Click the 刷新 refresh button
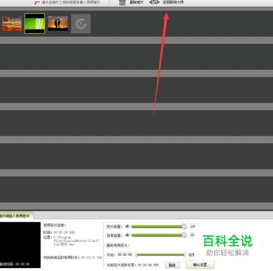The image size is (273, 271). pyautogui.click(x=172, y=265)
